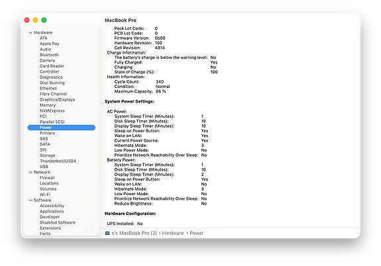Click x's MacBook Pro in path bar
The height and width of the screenshot is (266, 381).
tap(134, 233)
